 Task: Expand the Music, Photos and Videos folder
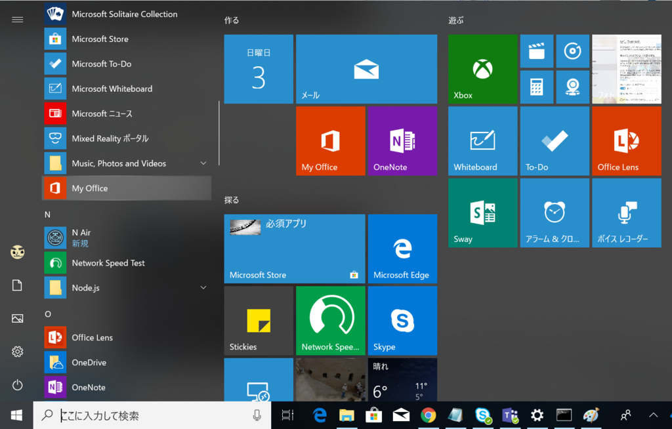pos(127,163)
